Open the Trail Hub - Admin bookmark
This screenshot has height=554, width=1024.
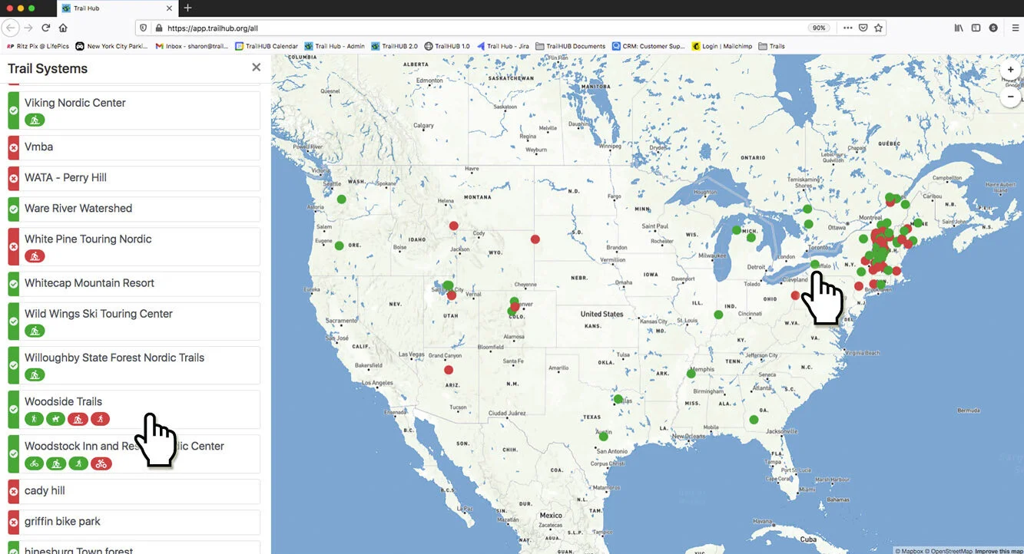pos(335,46)
